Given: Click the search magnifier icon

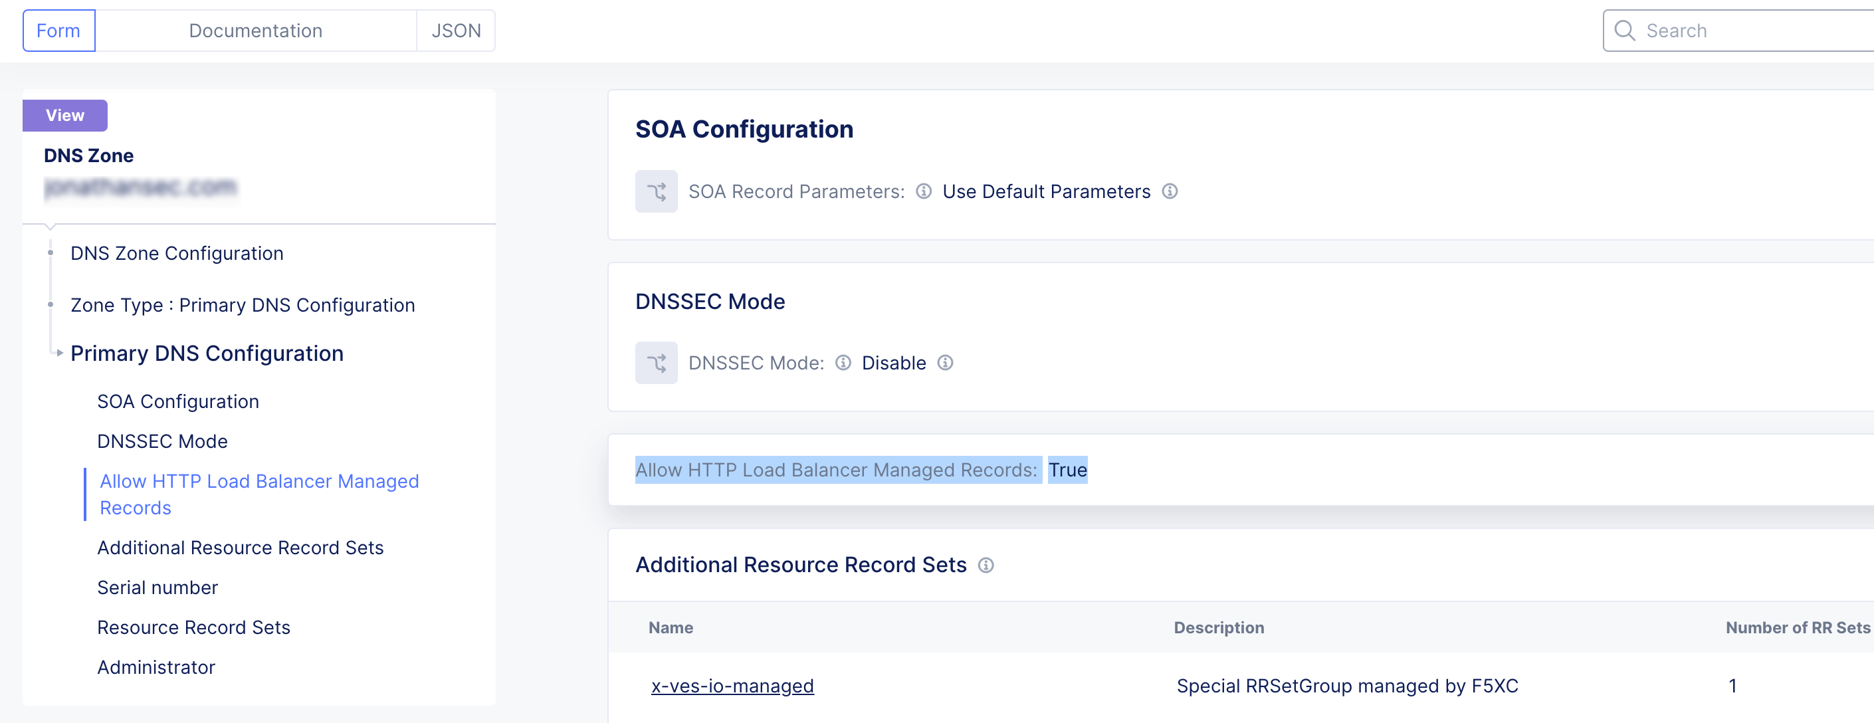Looking at the screenshot, I should tap(1623, 31).
